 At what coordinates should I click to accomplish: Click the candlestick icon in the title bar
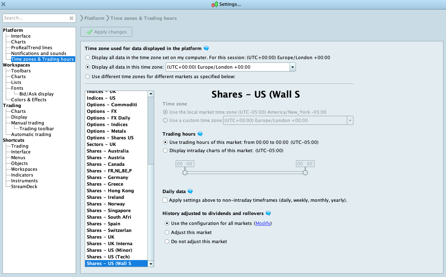click(215, 4)
